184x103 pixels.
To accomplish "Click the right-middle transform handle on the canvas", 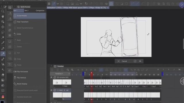I will point(137,36).
